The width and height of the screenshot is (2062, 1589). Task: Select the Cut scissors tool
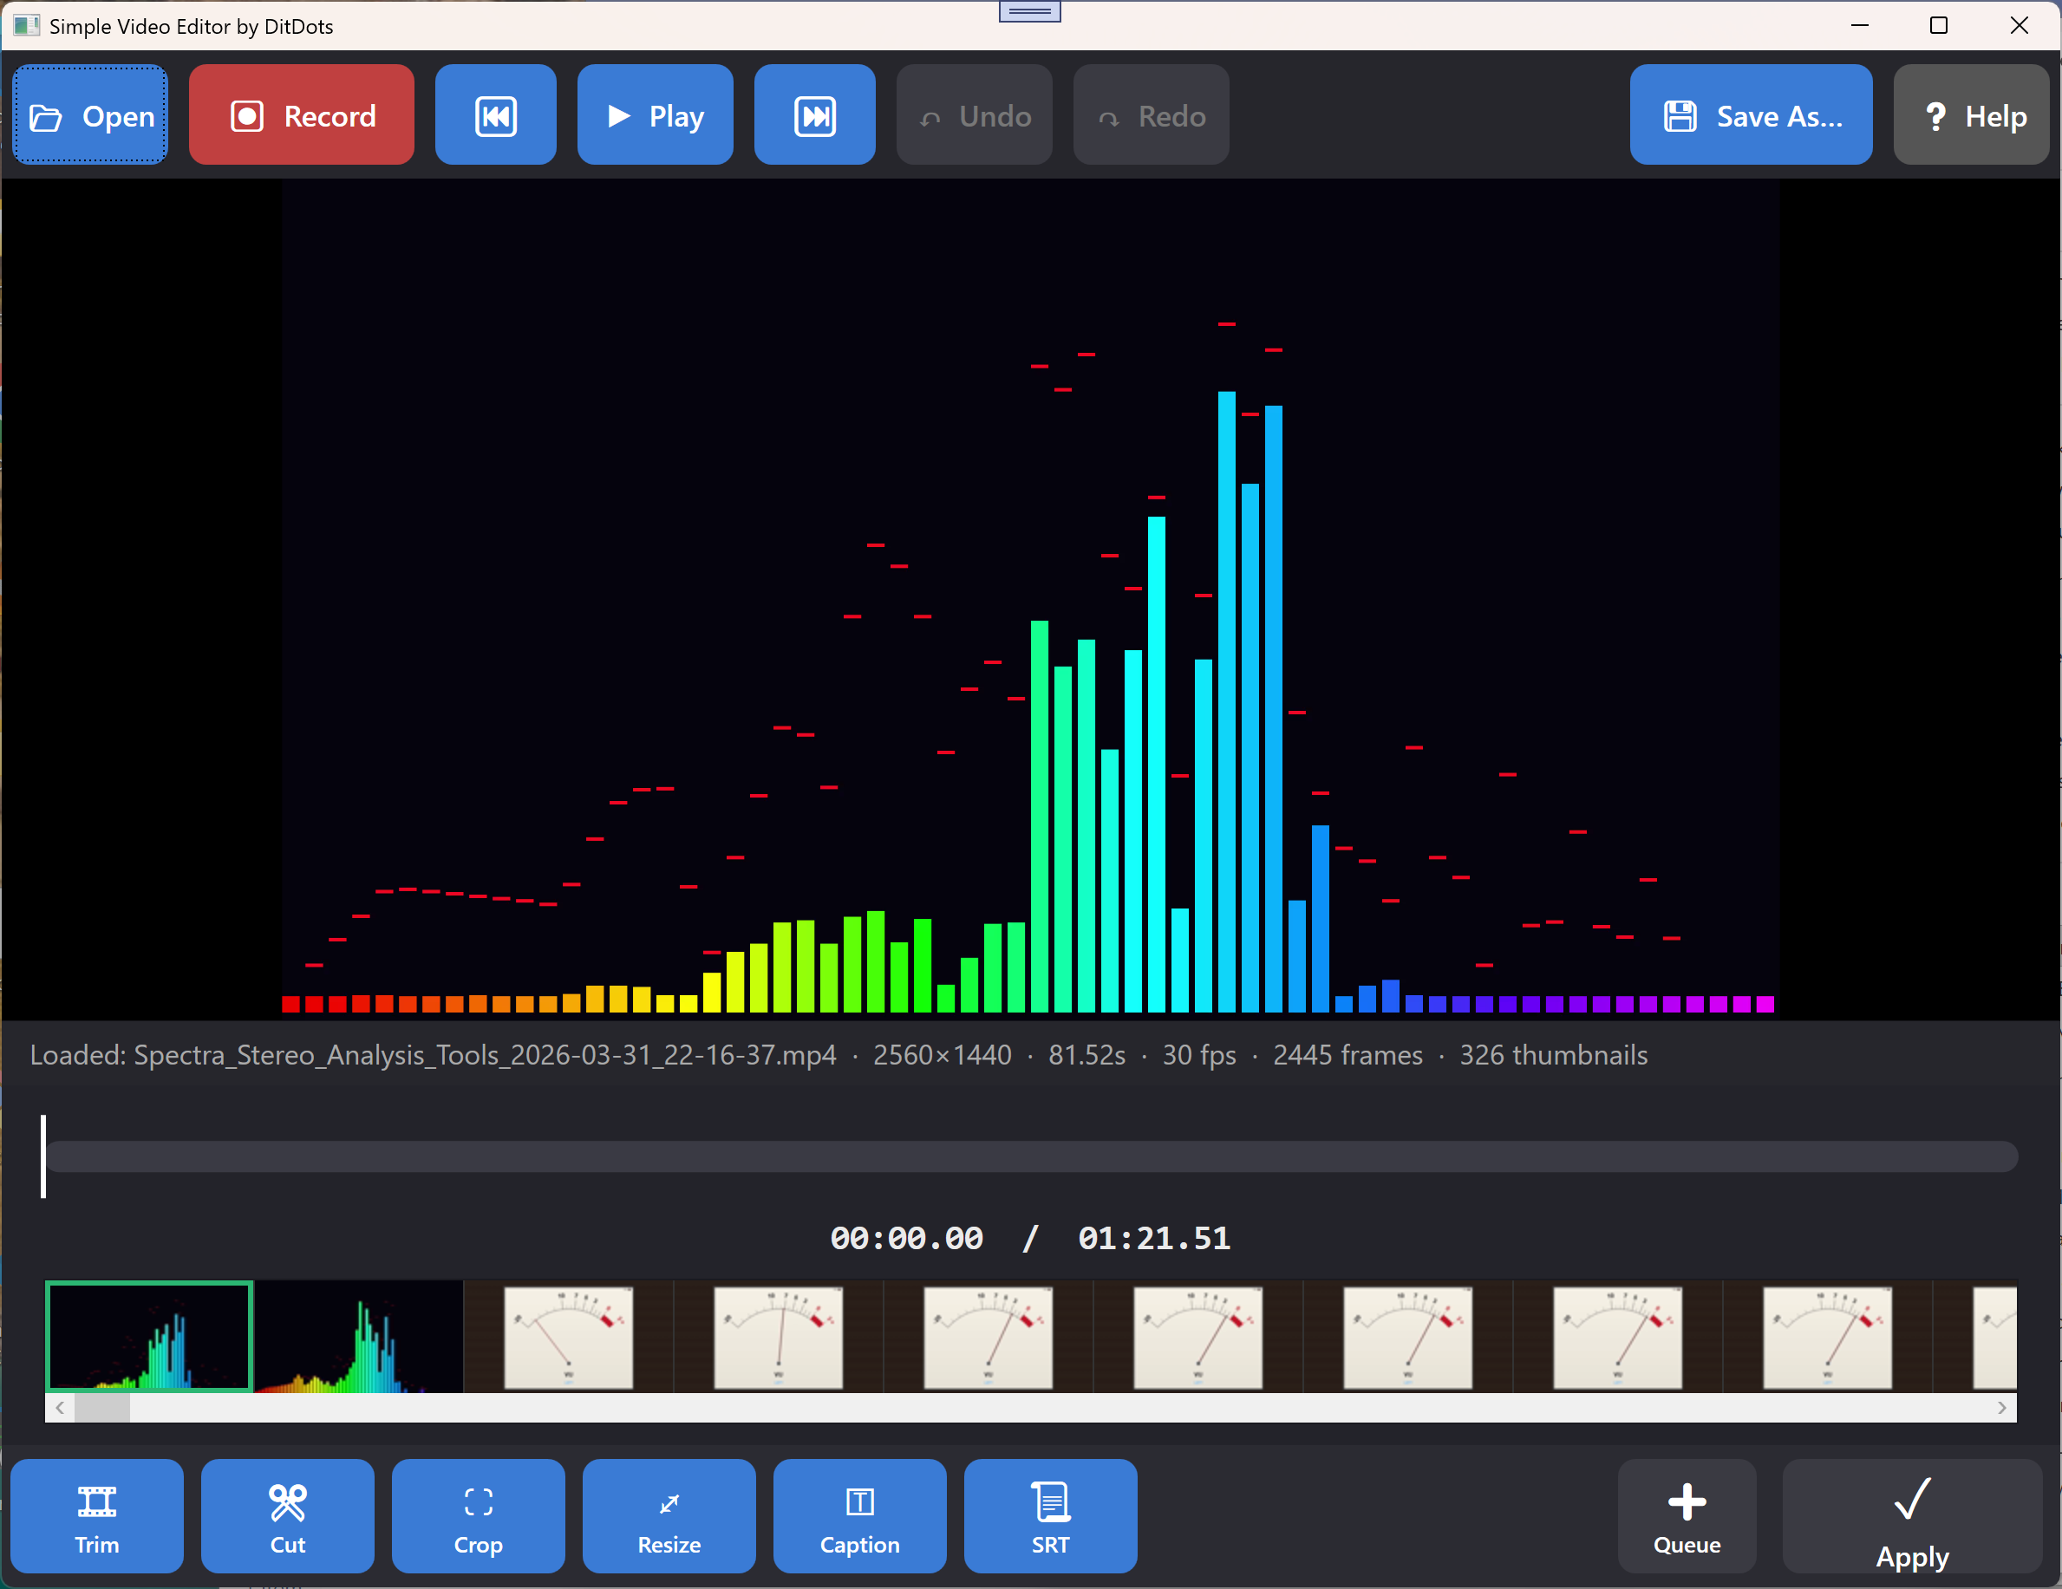pos(288,1515)
